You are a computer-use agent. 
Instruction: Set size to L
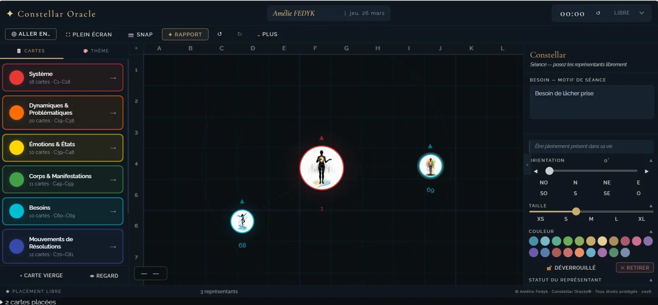[616, 219]
